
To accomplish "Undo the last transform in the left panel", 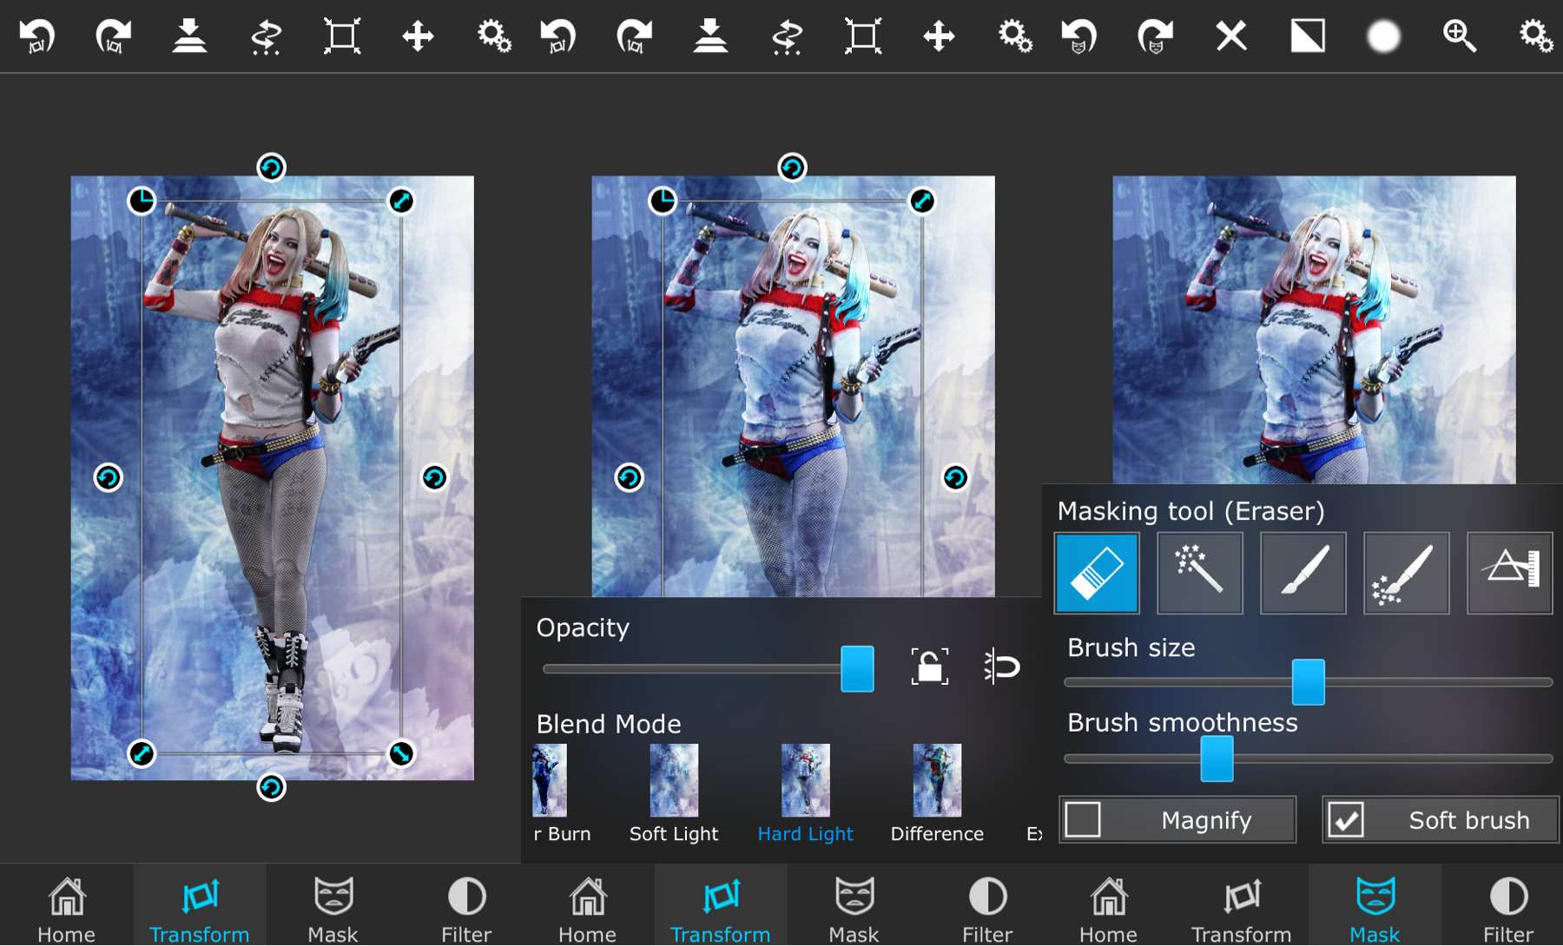I will click(x=37, y=36).
